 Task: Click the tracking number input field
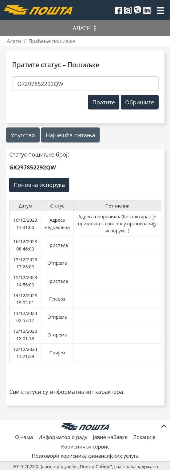click(85, 84)
